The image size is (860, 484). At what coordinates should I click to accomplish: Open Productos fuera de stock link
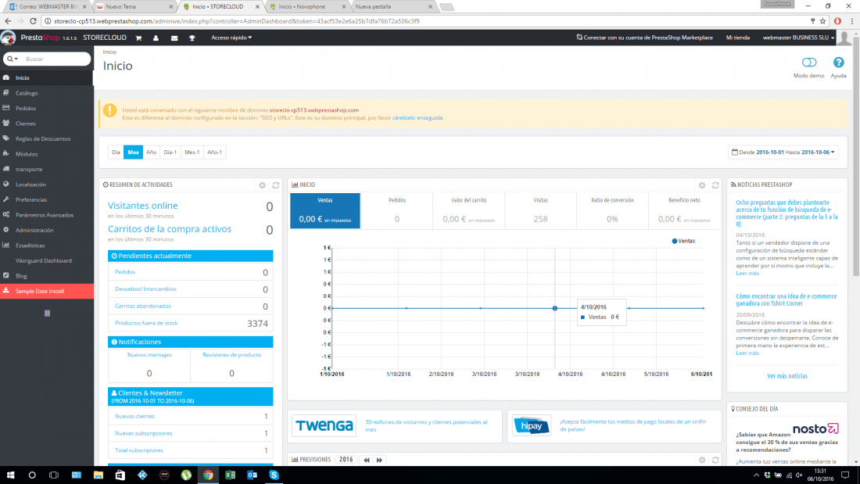point(146,323)
